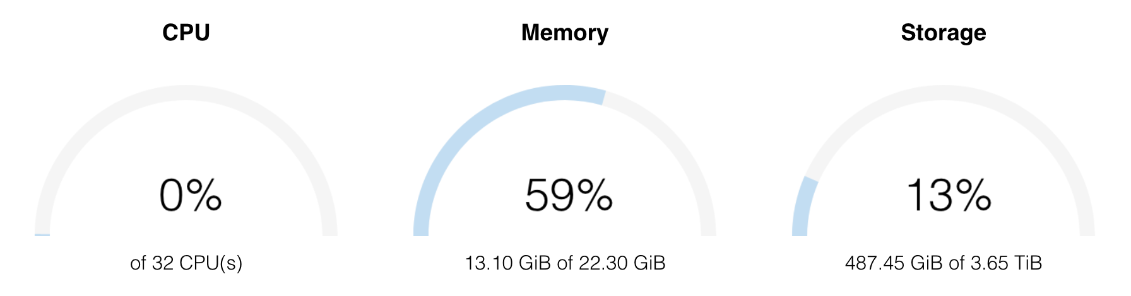Click the blue filled segment of Storage gauge
This screenshot has width=1131, height=296.
pyautogui.click(x=803, y=208)
